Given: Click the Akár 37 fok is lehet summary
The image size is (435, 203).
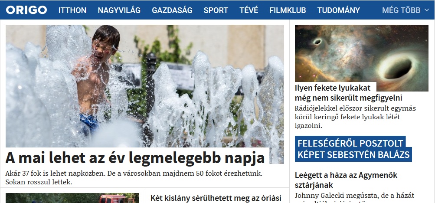Looking at the screenshot, I should tap(134, 178).
